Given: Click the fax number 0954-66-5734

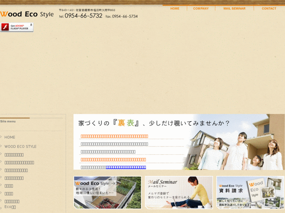Looking at the screenshot, I should coord(125,16).
